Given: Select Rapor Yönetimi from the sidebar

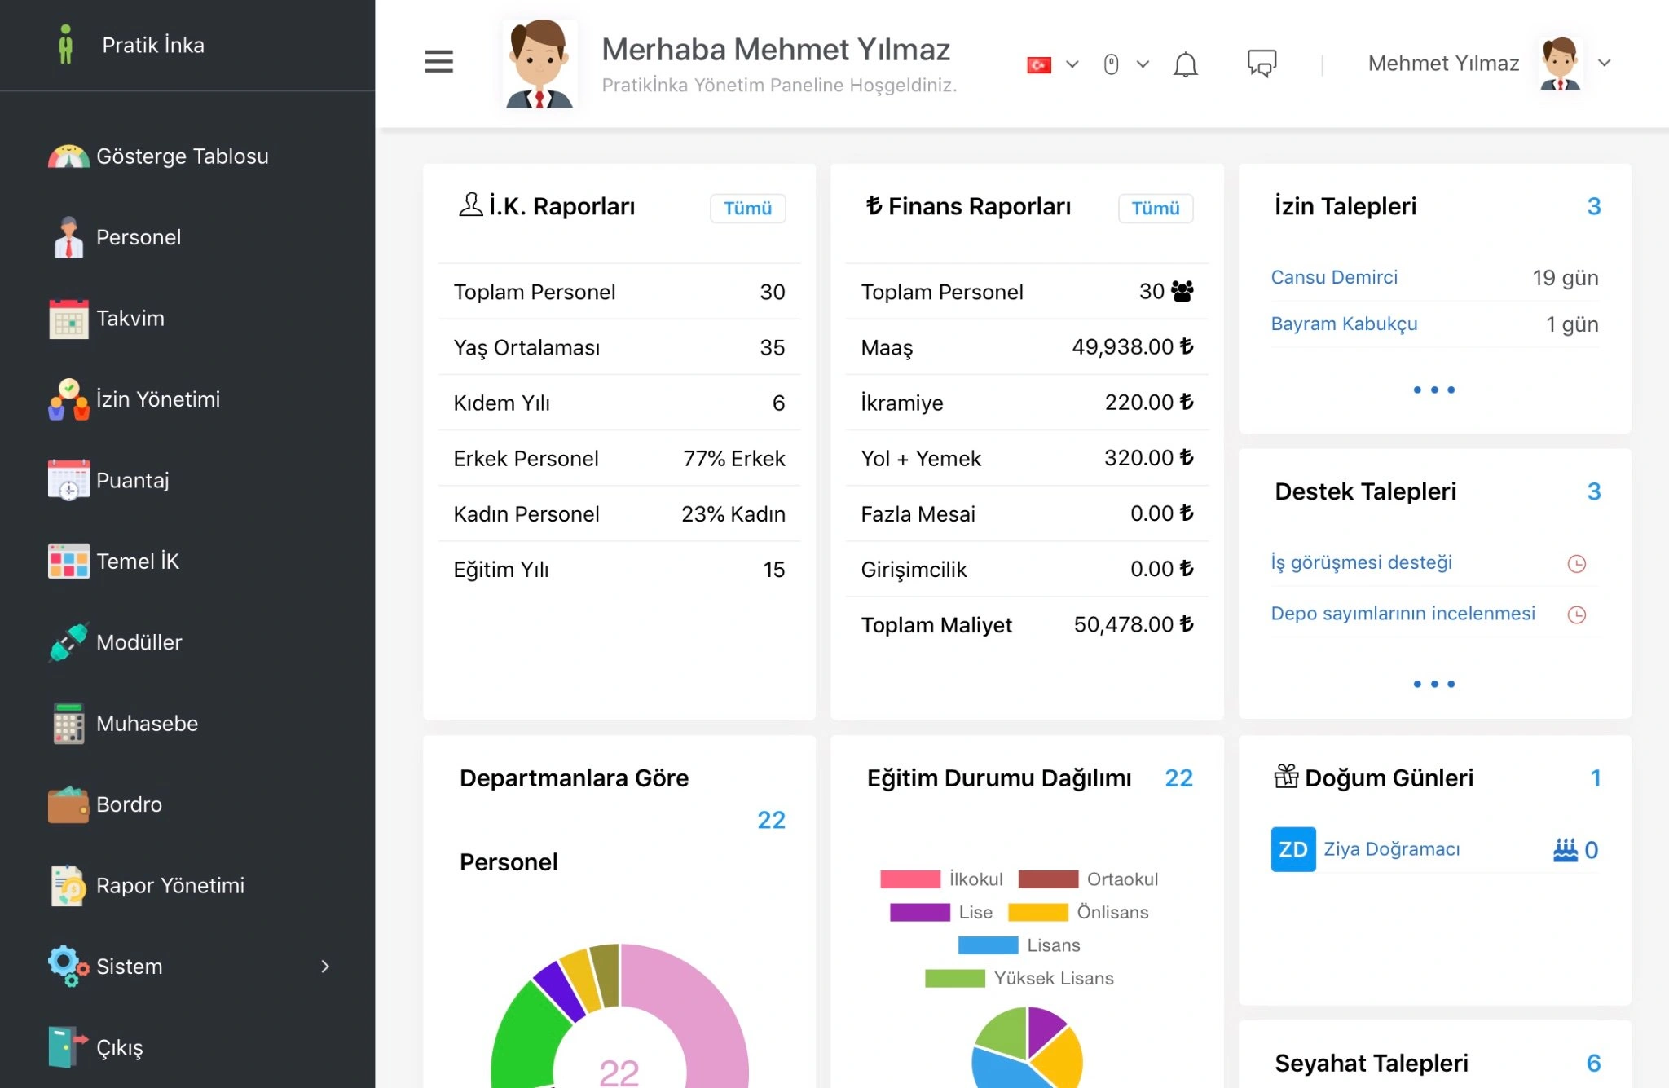Looking at the screenshot, I should tap(170, 885).
